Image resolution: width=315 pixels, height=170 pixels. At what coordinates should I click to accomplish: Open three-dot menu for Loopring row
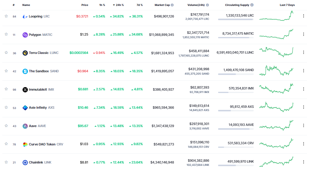point(303,16)
